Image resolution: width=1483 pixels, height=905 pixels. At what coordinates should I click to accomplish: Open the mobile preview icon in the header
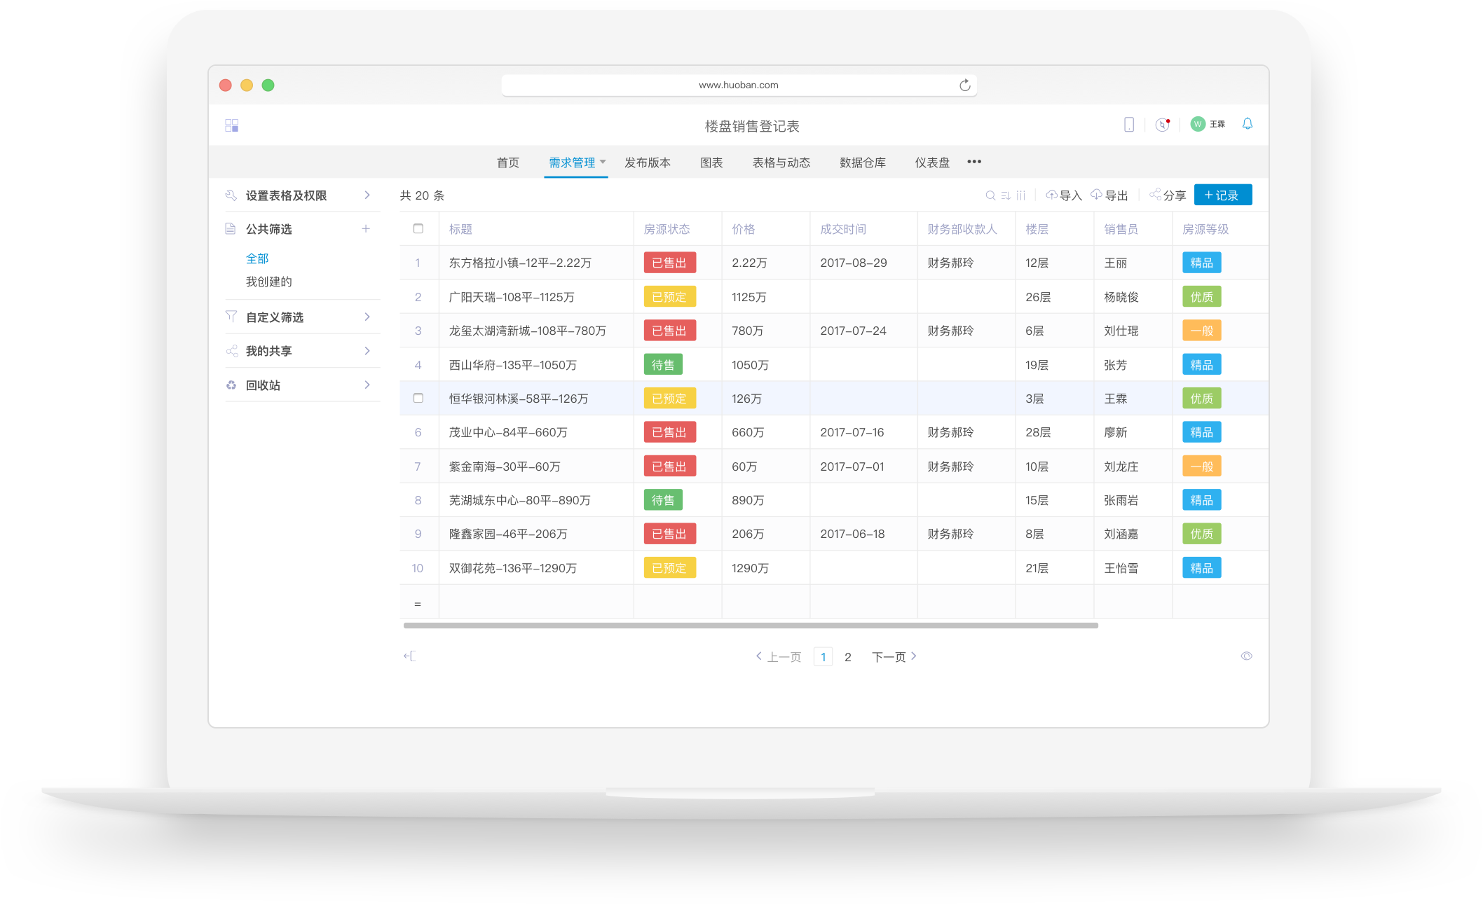click(x=1129, y=124)
